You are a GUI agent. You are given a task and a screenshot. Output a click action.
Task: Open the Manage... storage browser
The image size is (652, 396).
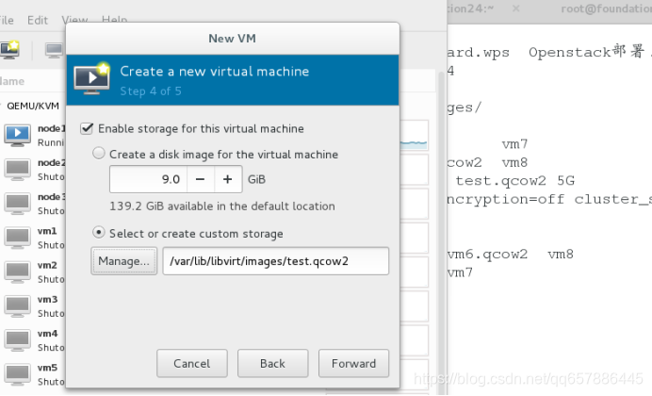[x=124, y=261]
